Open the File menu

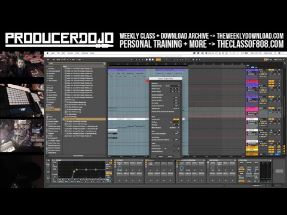(x=58, y=53)
